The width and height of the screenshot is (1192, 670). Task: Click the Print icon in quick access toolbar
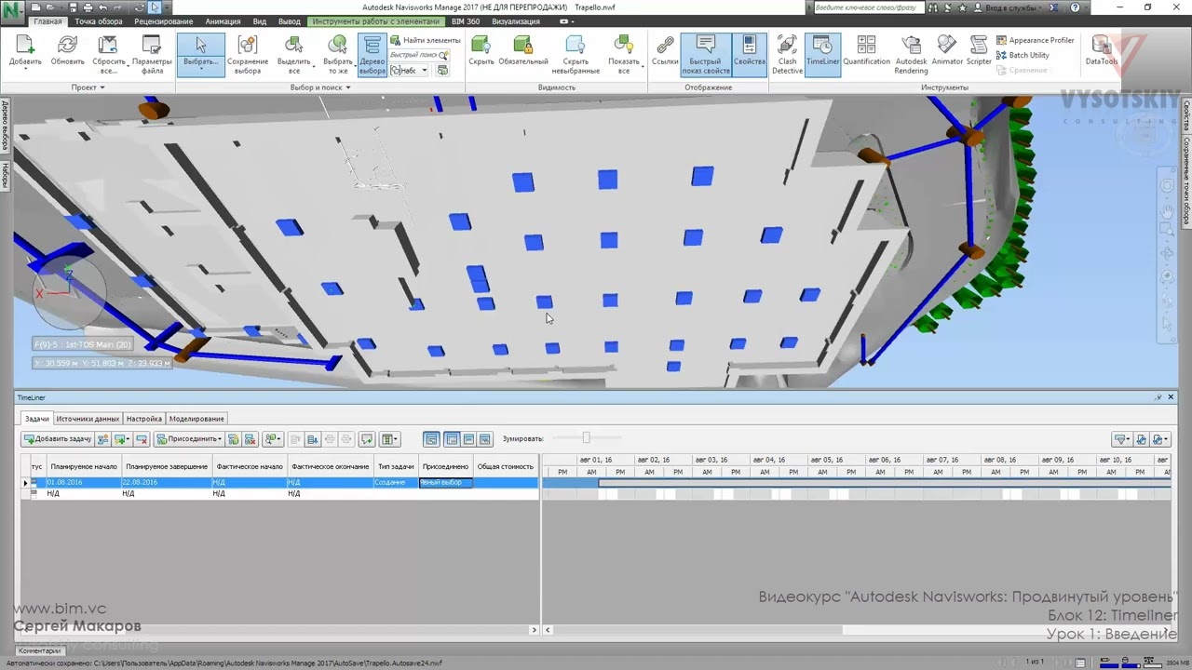point(88,7)
